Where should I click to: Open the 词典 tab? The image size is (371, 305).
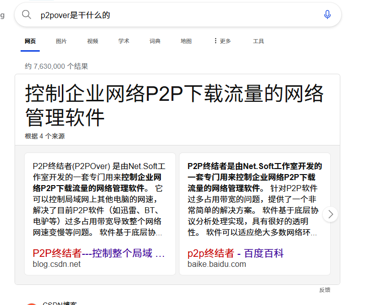click(155, 41)
